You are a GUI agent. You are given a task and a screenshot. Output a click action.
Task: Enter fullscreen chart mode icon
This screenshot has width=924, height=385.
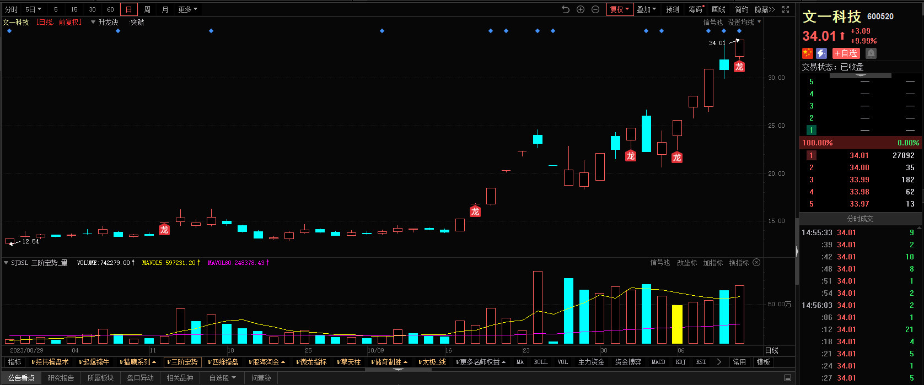786,9
